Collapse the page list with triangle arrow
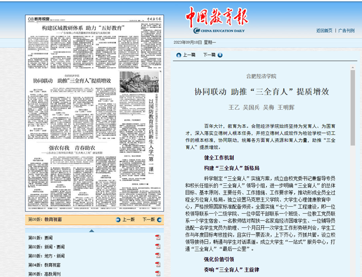The width and height of the screenshot is (362, 277). (91, 229)
